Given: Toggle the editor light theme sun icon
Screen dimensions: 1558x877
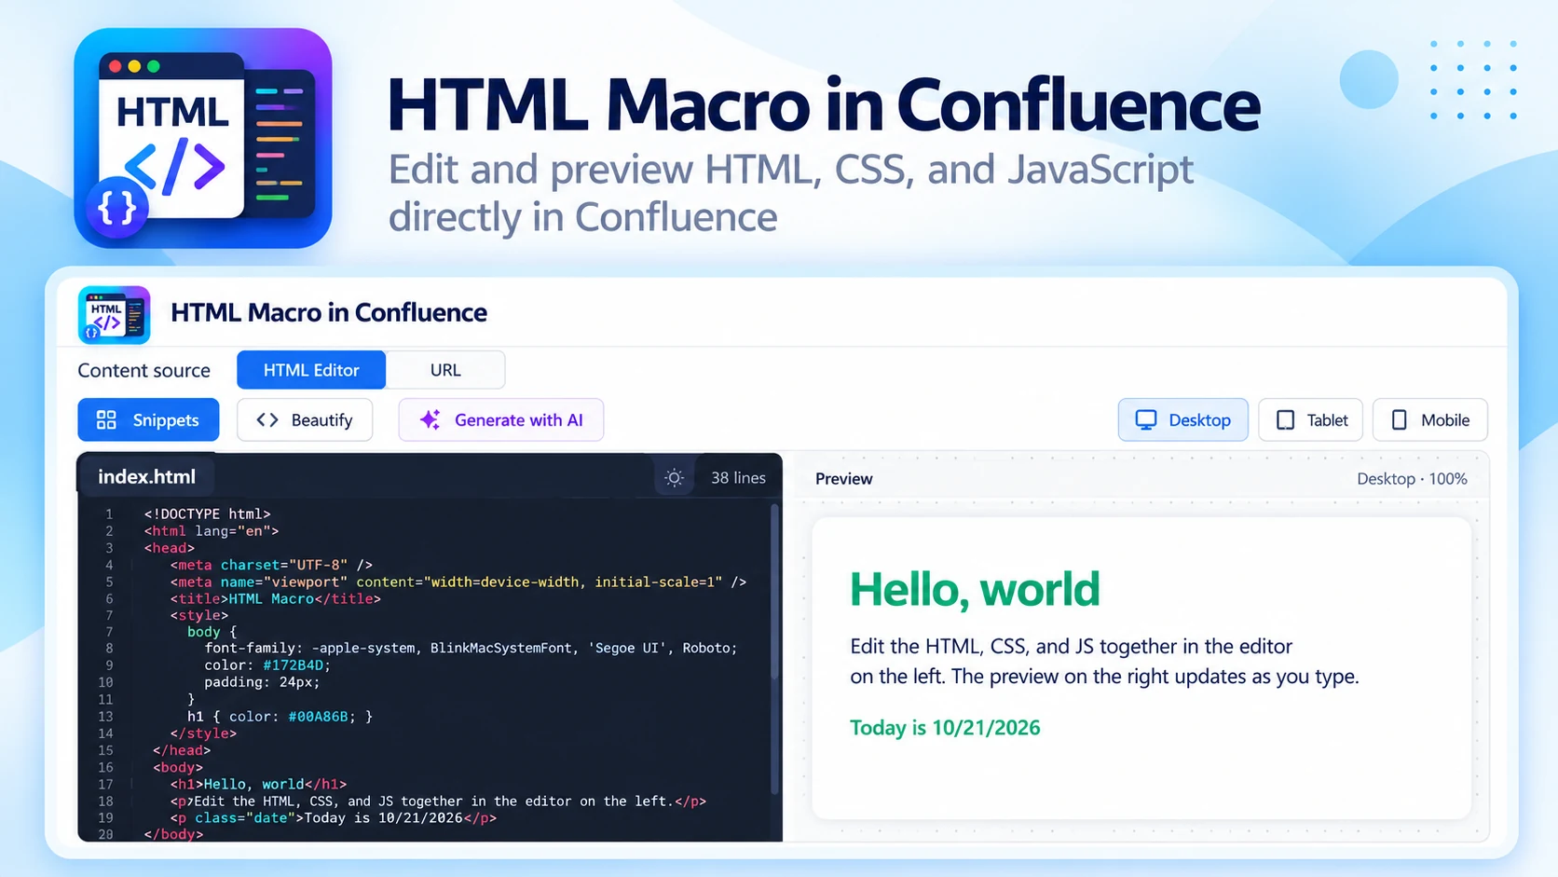Looking at the screenshot, I should pos(675,478).
